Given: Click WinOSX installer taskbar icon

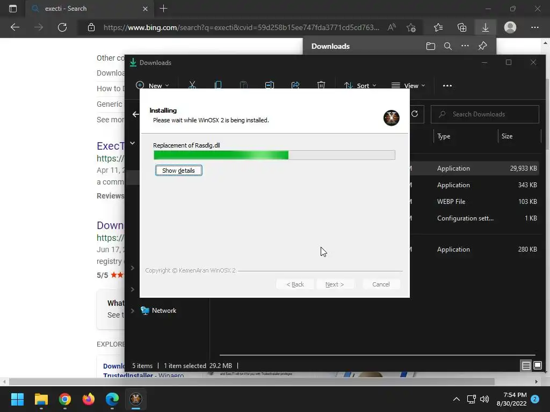Looking at the screenshot, I should point(136,399).
